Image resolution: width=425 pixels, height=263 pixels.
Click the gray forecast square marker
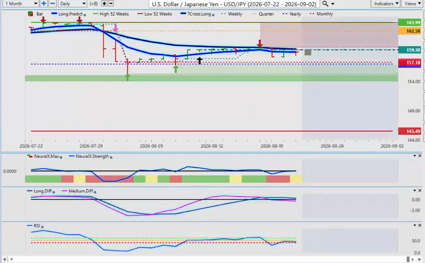(x=308, y=52)
